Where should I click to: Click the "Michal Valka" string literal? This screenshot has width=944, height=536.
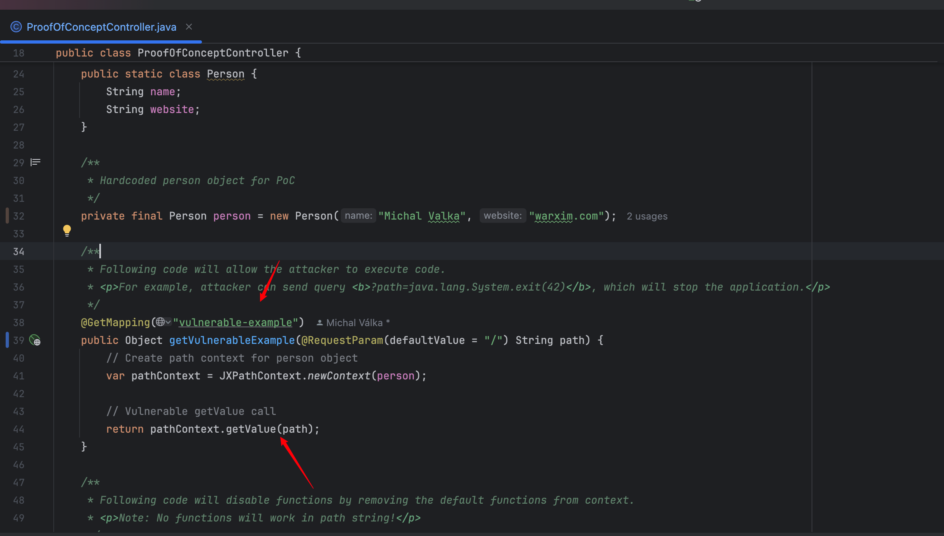click(x=422, y=216)
